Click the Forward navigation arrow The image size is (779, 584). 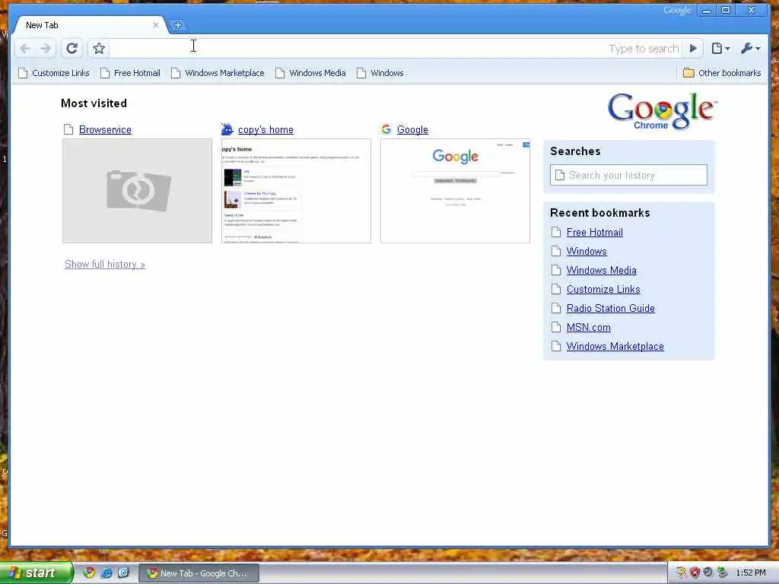[45, 48]
